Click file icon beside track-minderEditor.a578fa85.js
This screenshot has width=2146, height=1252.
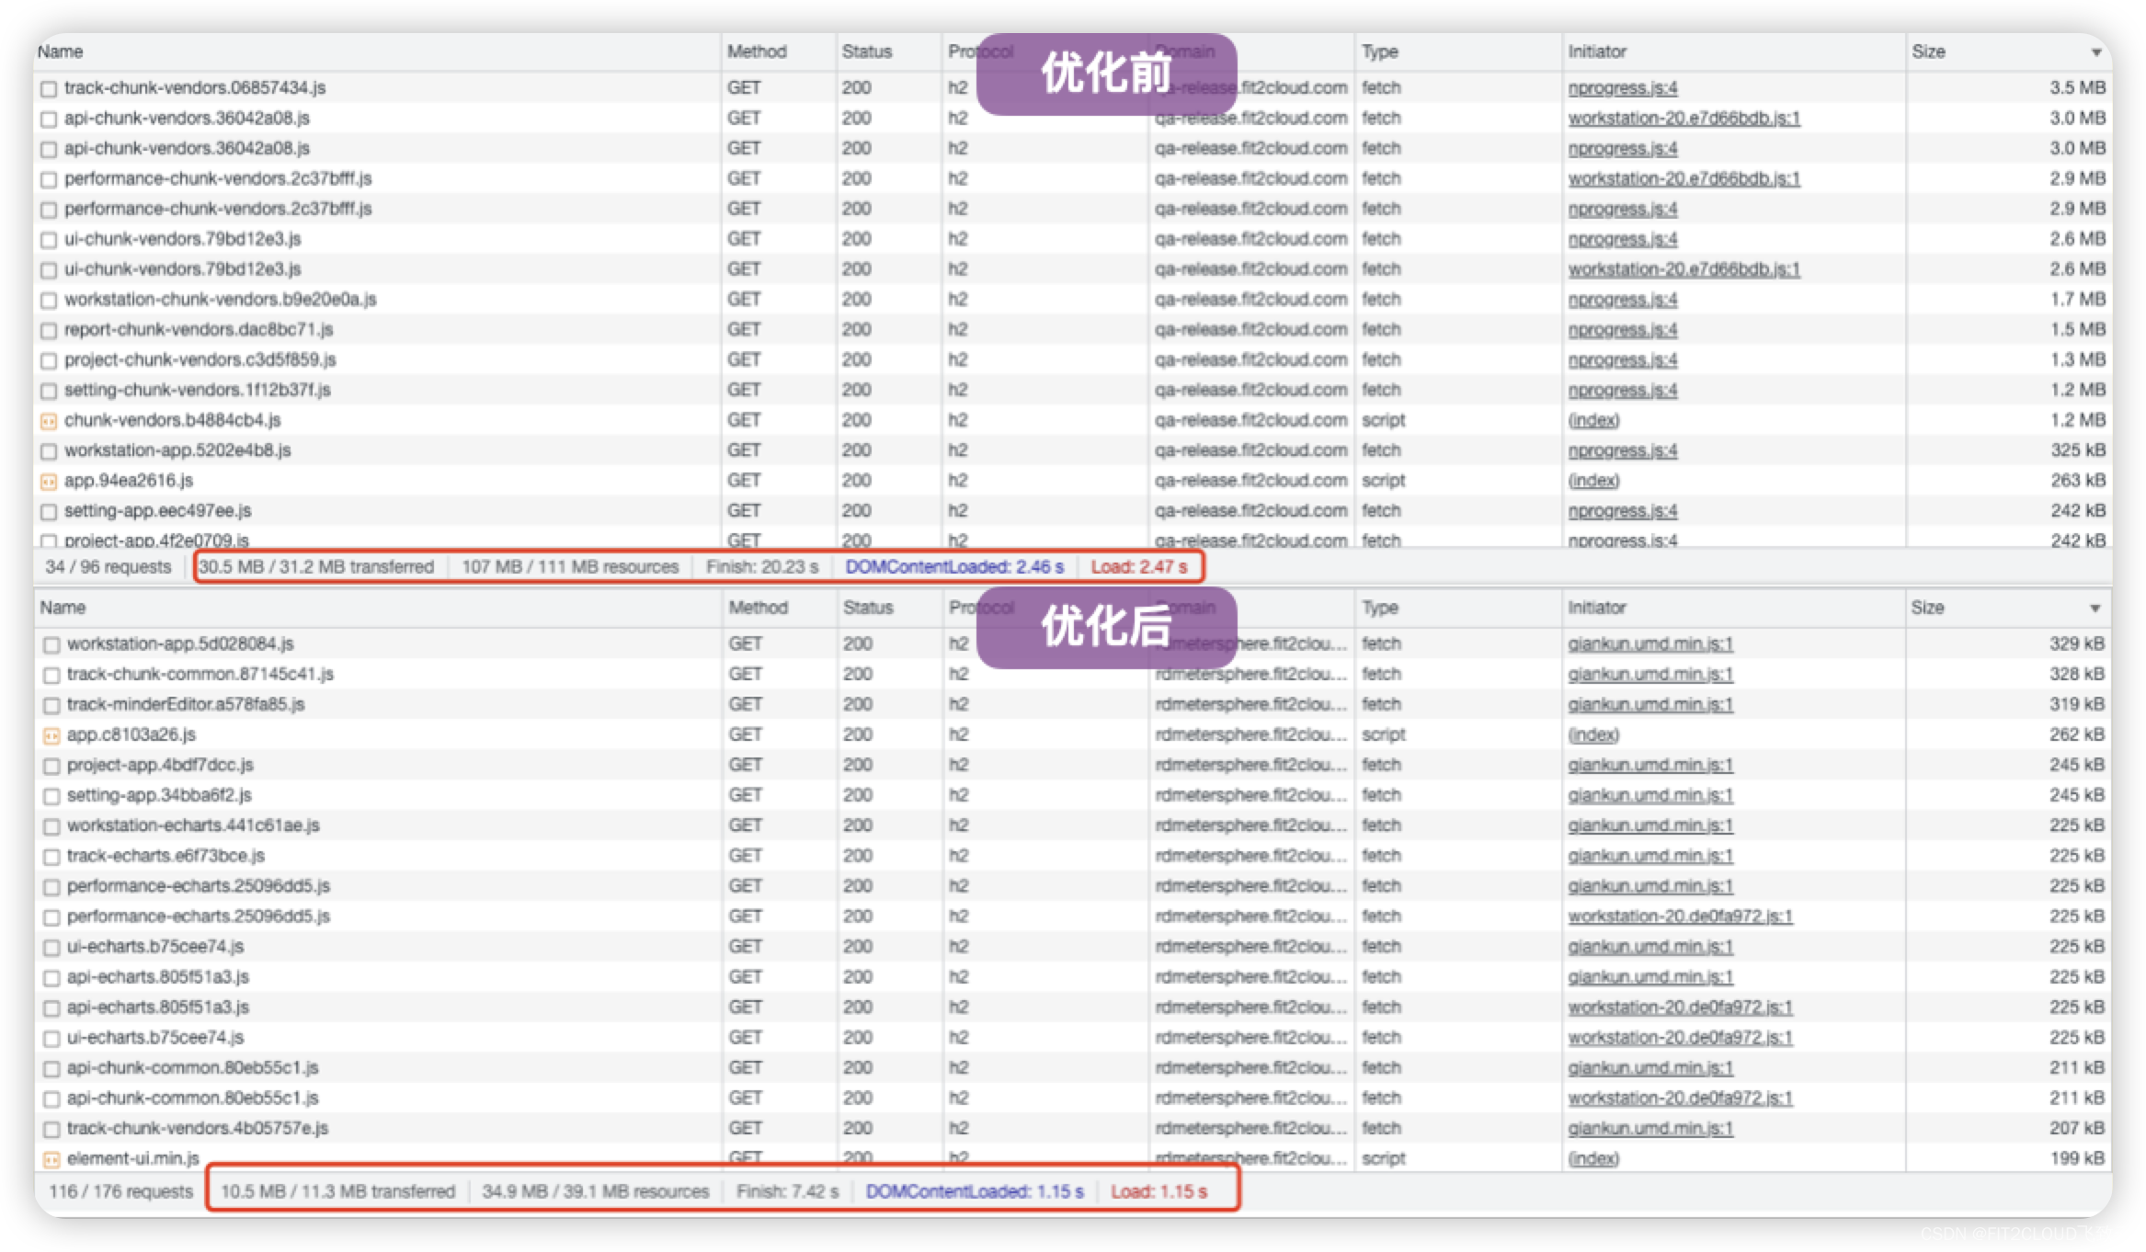click(51, 705)
